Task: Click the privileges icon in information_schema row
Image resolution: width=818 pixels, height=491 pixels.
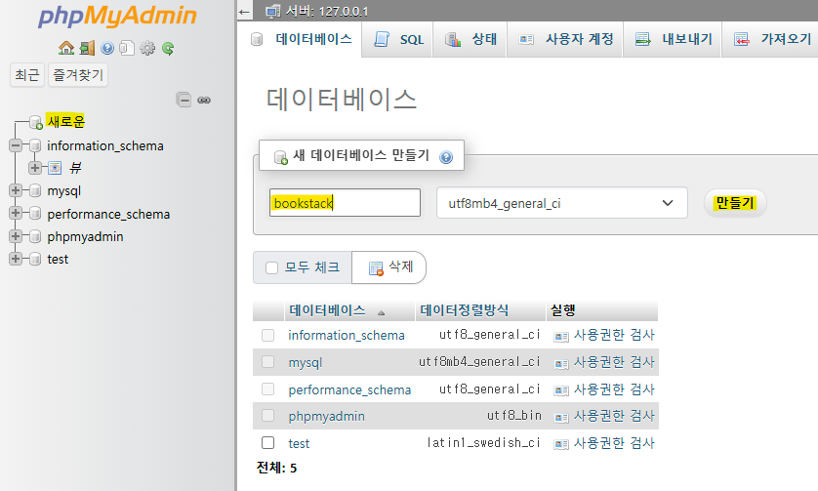Action: pos(561,337)
